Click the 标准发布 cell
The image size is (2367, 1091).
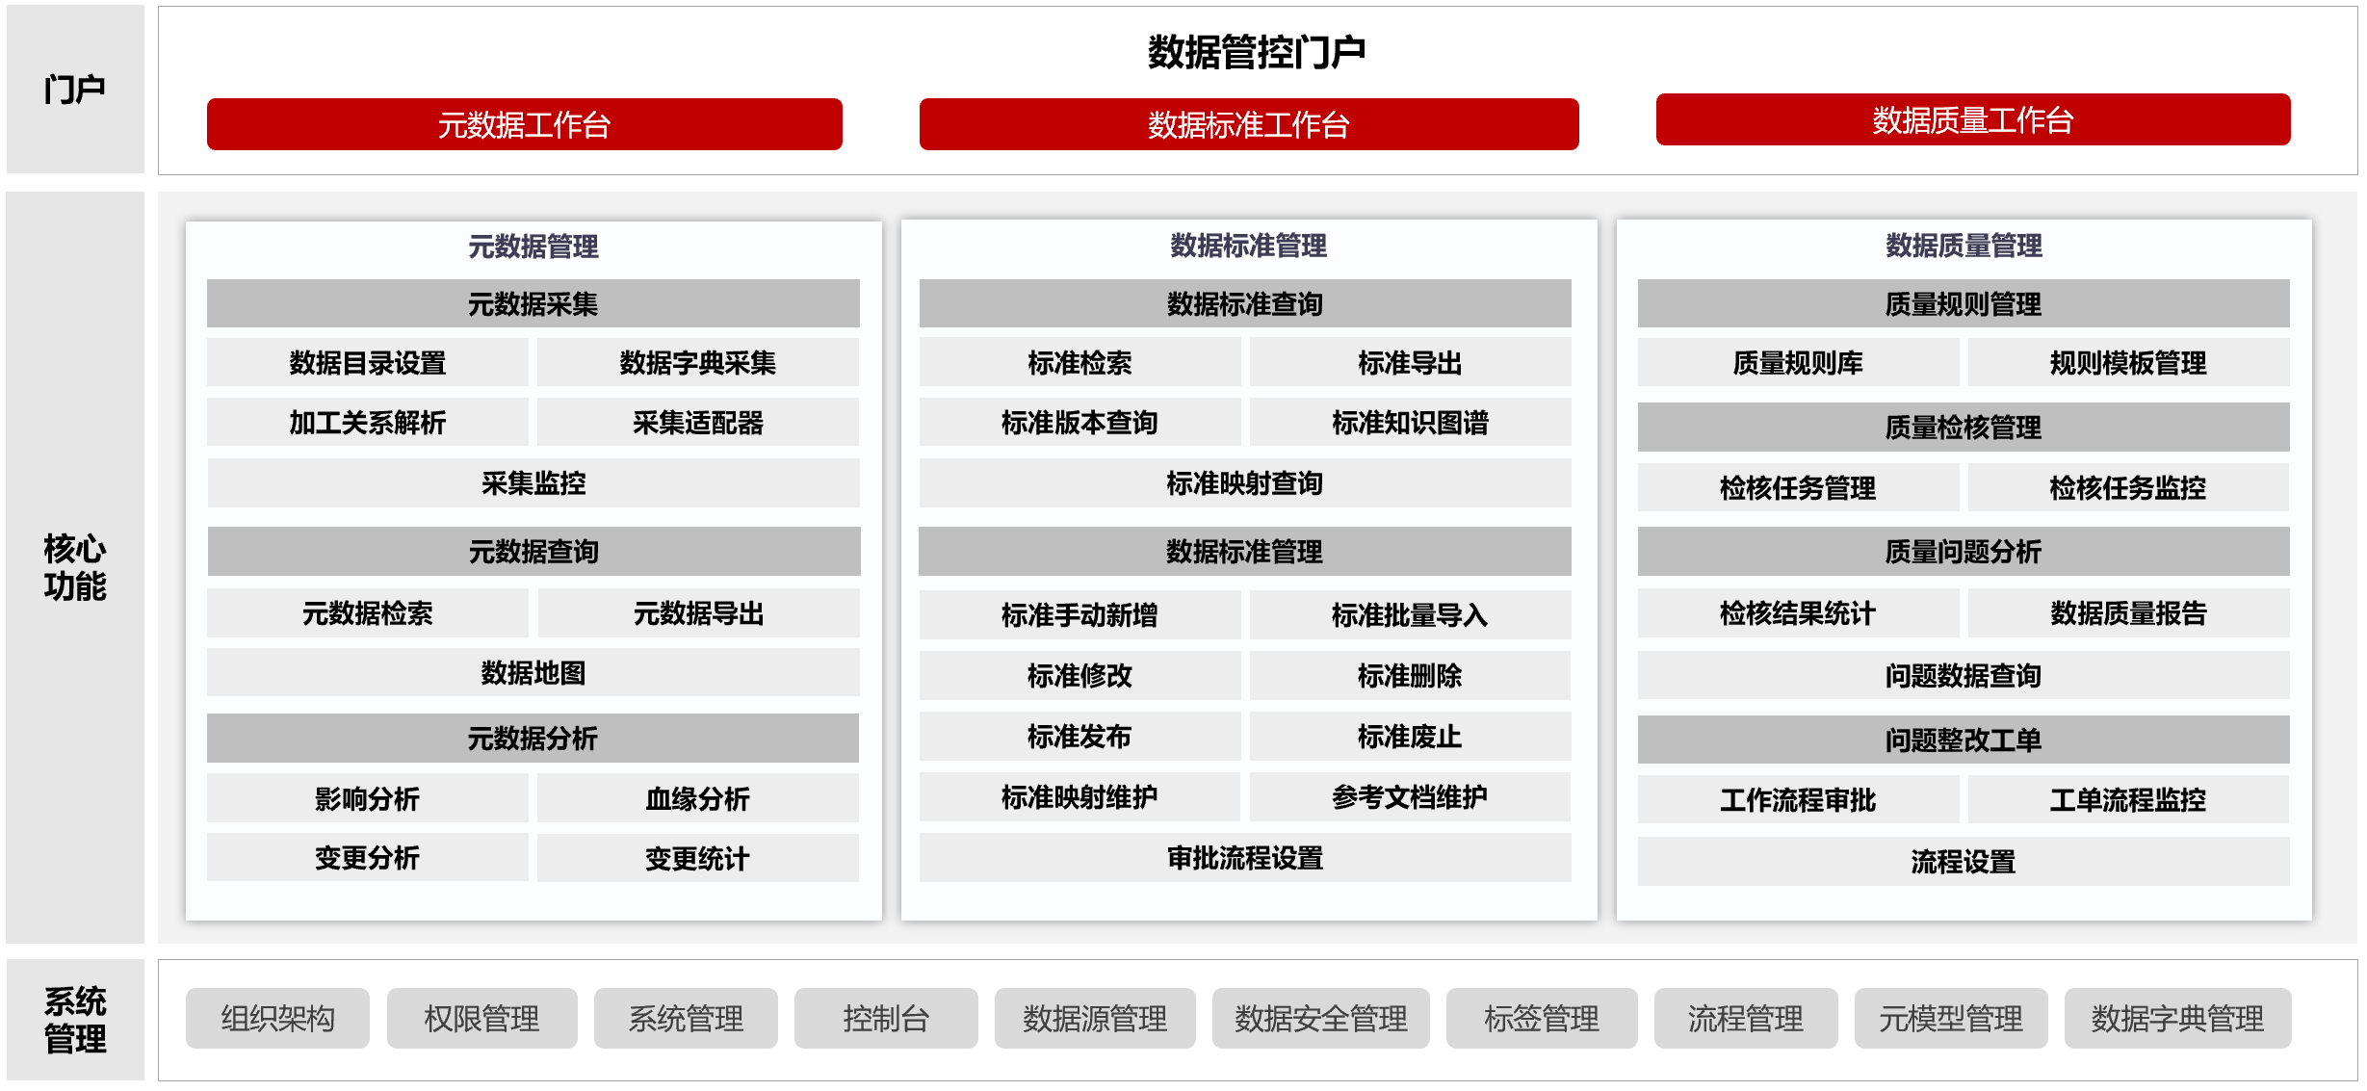pyautogui.click(x=1080, y=736)
